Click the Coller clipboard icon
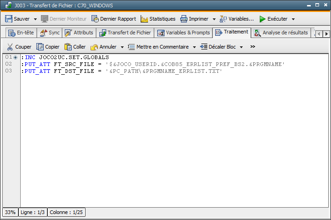Image resolution: width=331 pixels, height=220 pixels. pos(68,47)
